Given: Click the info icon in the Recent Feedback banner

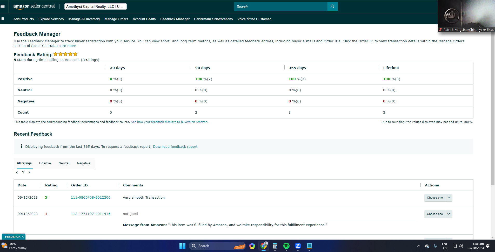Looking at the screenshot, I should pyautogui.click(x=21, y=146).
